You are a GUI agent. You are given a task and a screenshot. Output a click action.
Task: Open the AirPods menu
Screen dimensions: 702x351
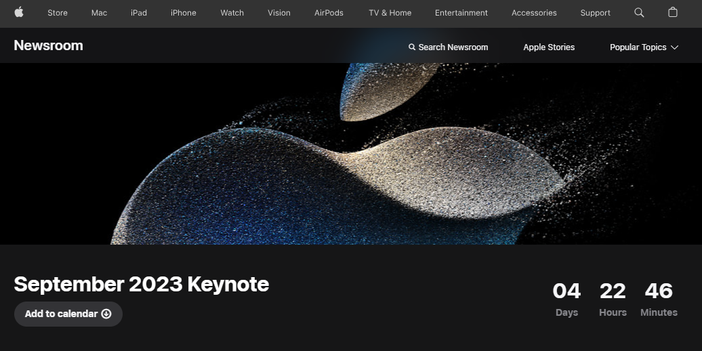point(329,13)
